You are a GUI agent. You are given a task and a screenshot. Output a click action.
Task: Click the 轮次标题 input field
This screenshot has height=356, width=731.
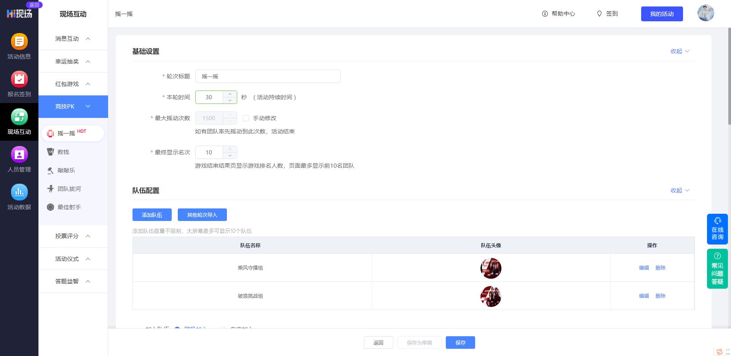(268, 76)
